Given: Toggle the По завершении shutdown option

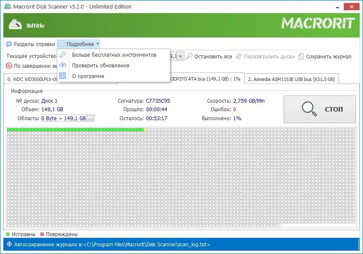Looking at the screenshot, I should [31, 66].
